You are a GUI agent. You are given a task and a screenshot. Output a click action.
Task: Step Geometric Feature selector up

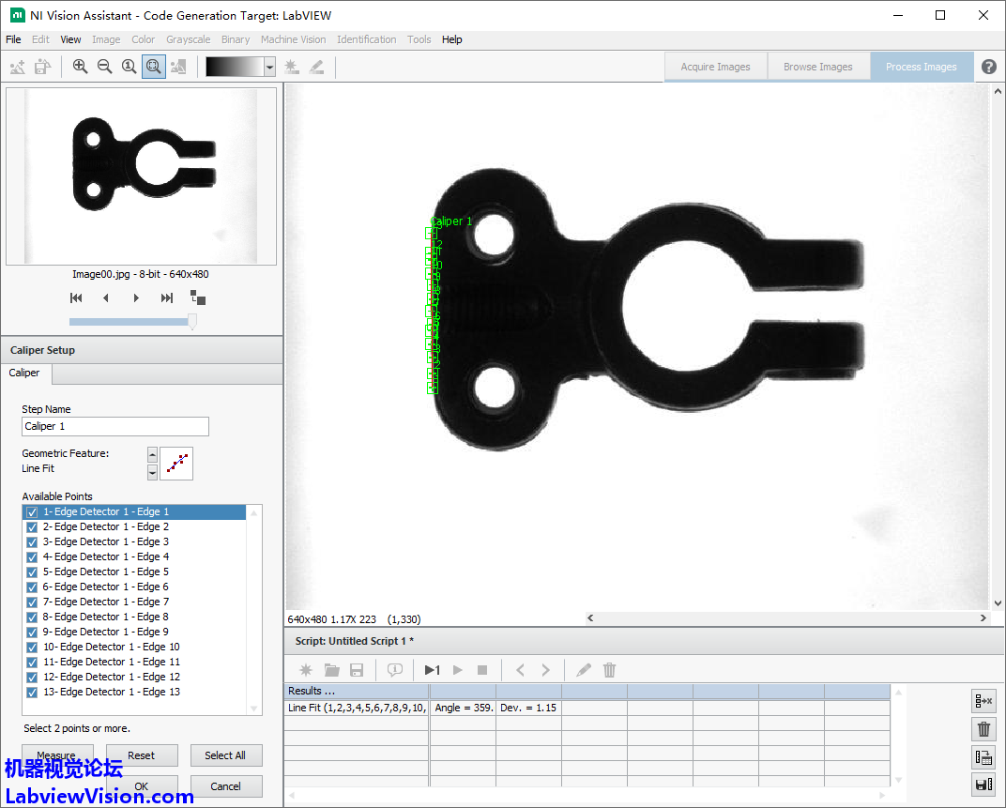click(x=153, y=455)
